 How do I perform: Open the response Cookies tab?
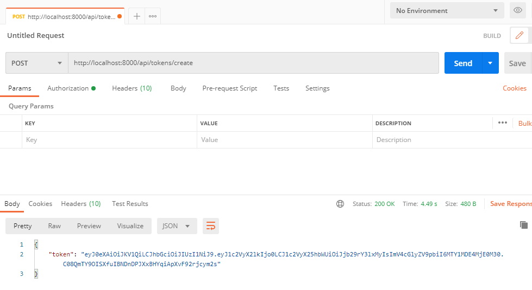click(40, 204)
